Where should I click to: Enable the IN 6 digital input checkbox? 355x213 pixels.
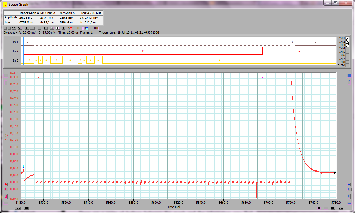pyautogui.click(x=348, y=55)
